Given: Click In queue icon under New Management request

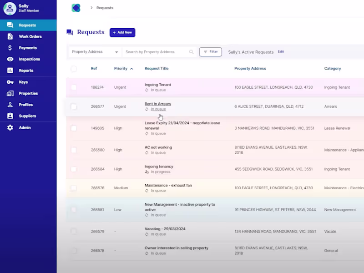Looking at the screenshot, I should click(147, 215).
